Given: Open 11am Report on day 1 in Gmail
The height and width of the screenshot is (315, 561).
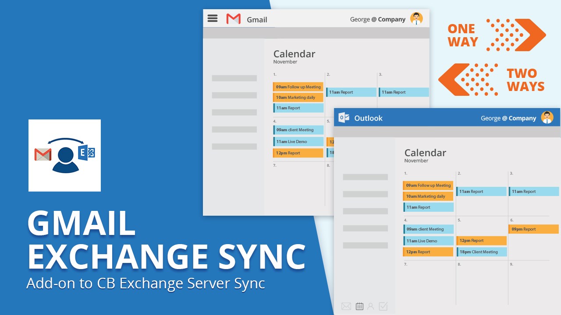Looking at the screenshot, I should click(x=298, y=108).
